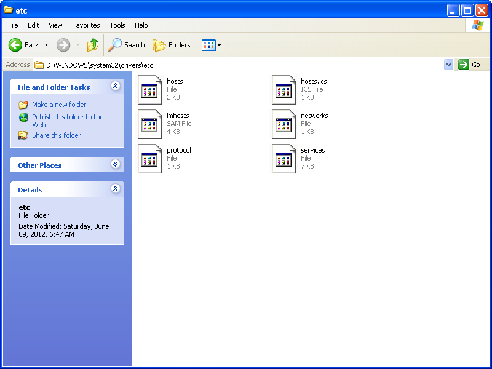Toggle the Folders pane button
Viewport: 492px width, 369px height.
click(x=172, y=45)
